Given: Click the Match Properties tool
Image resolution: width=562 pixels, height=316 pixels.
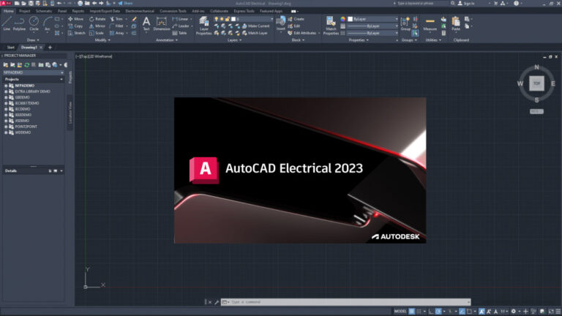Looking at the screenshot, I should click(x=331, y=26).
